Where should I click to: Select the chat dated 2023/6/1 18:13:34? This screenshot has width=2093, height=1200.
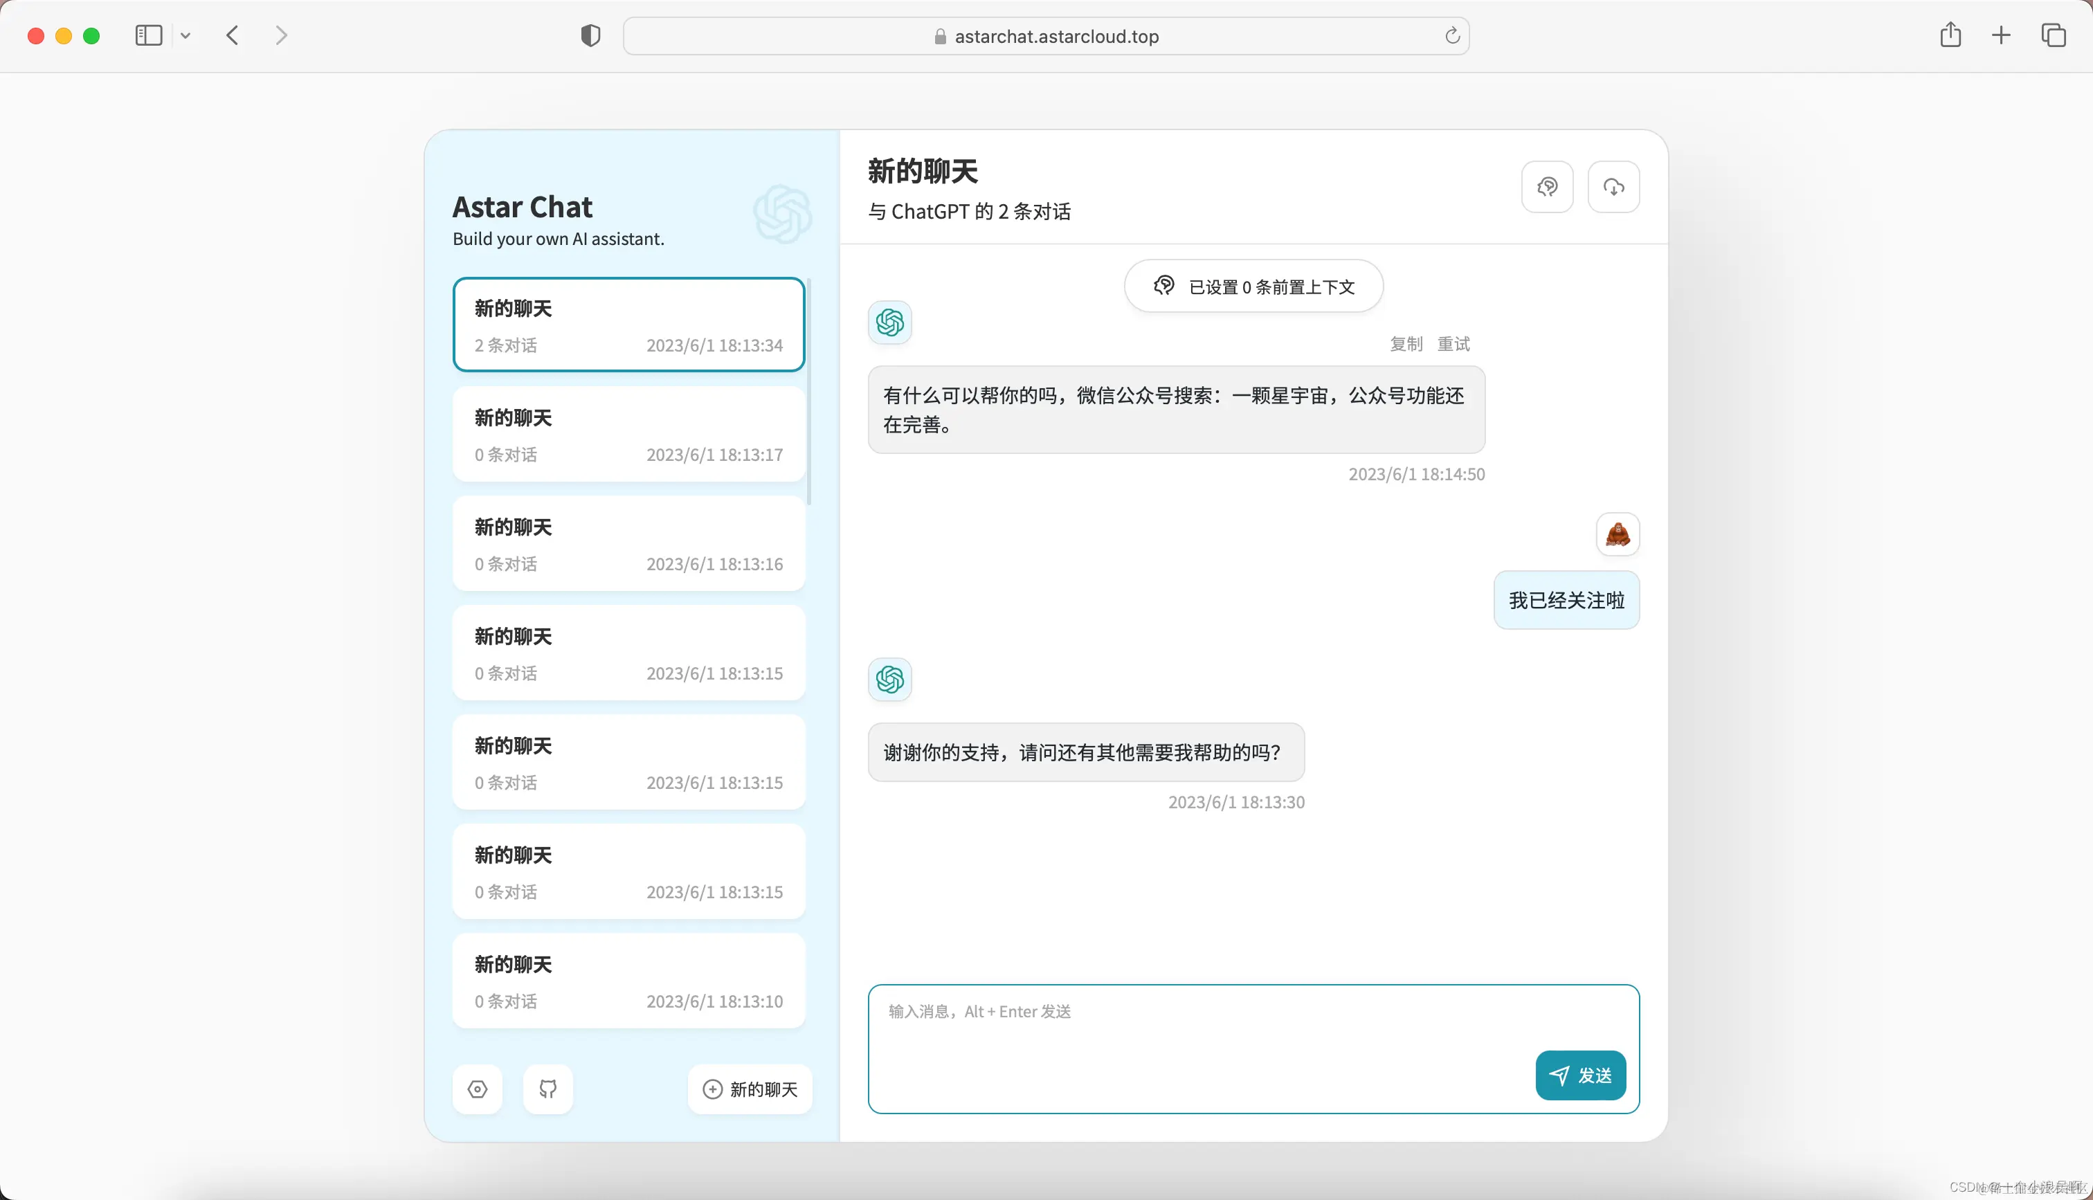click(x=628, y=325)
